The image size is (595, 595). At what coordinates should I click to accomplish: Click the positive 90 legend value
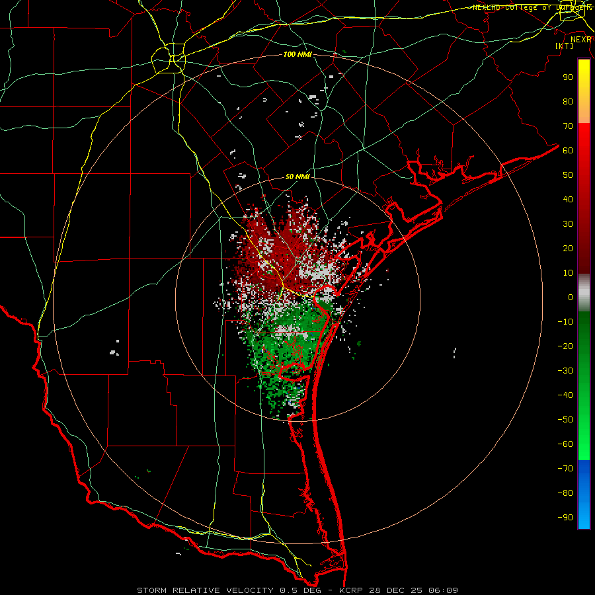(568, 77)
